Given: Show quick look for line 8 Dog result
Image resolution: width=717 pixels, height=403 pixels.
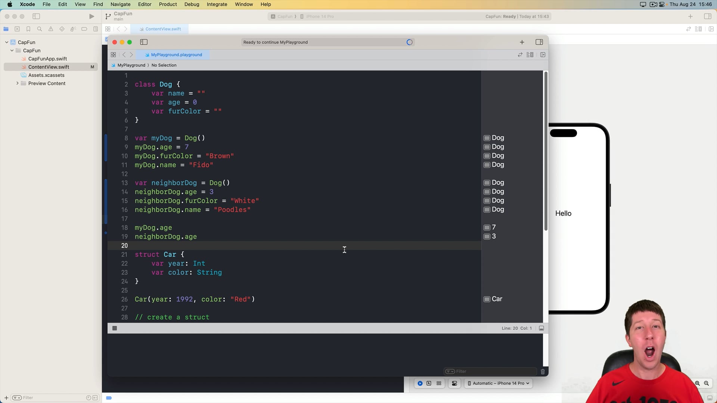Looking at the screenshot, I should tap(487, 138).
